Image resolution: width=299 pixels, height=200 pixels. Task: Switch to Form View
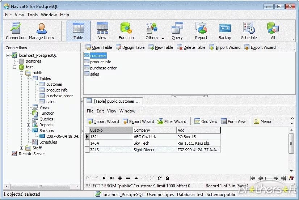[233, 121]
